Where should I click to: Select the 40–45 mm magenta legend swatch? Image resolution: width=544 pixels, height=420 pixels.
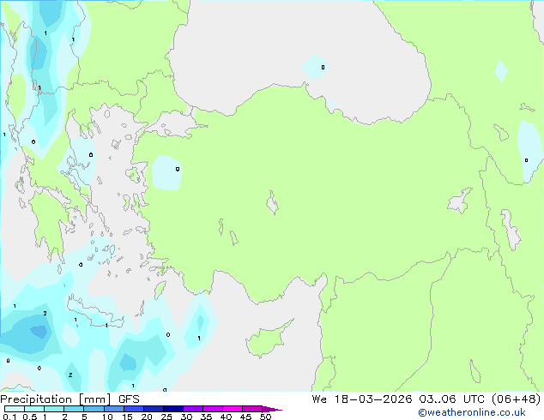pos(233,409)
